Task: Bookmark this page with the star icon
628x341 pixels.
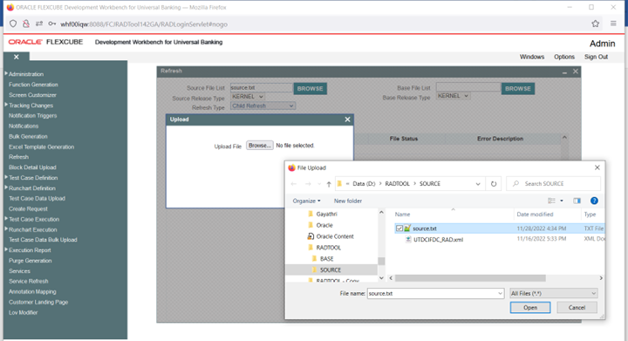Action: 596,24
